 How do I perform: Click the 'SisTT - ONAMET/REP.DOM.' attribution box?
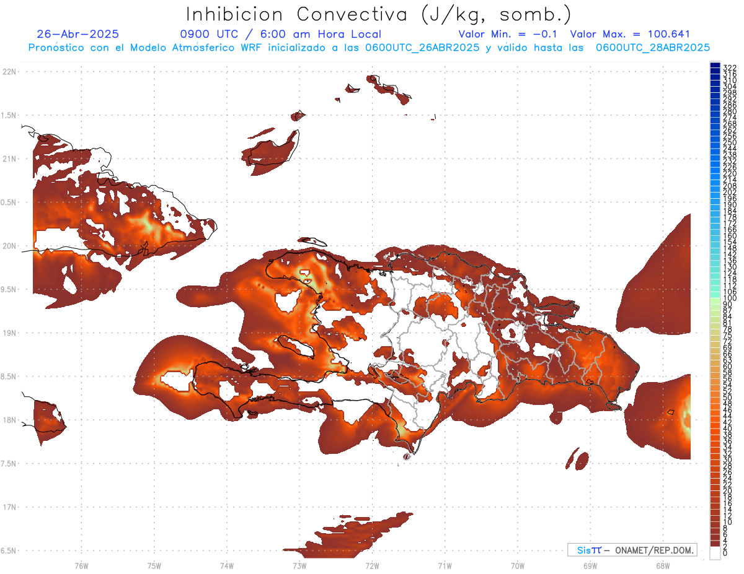[632, 550]
